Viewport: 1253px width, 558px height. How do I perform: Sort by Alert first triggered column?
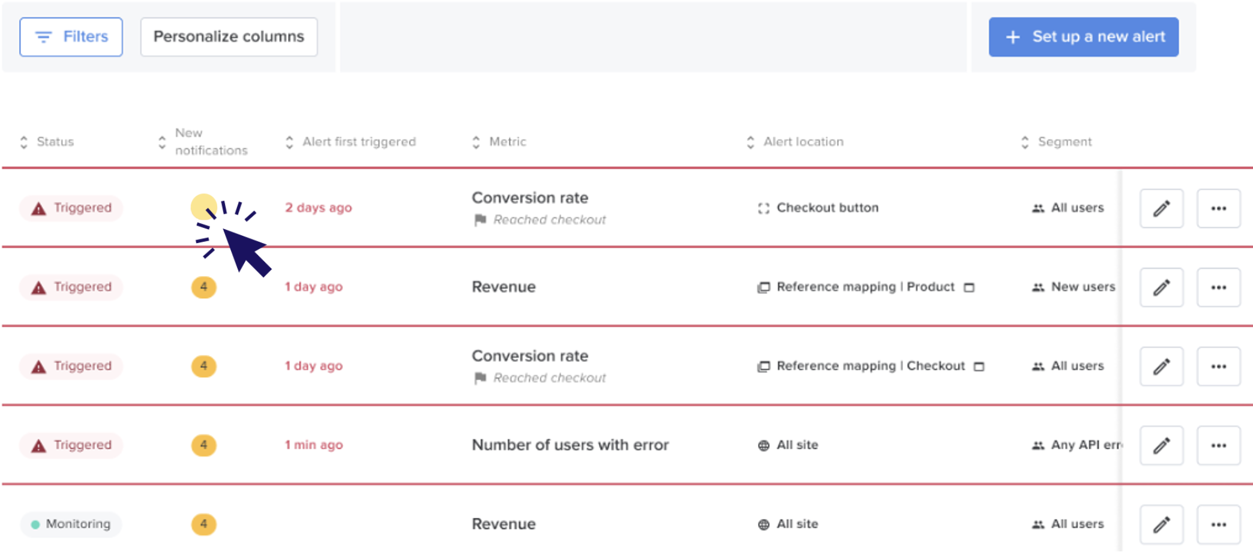(350, 142)
